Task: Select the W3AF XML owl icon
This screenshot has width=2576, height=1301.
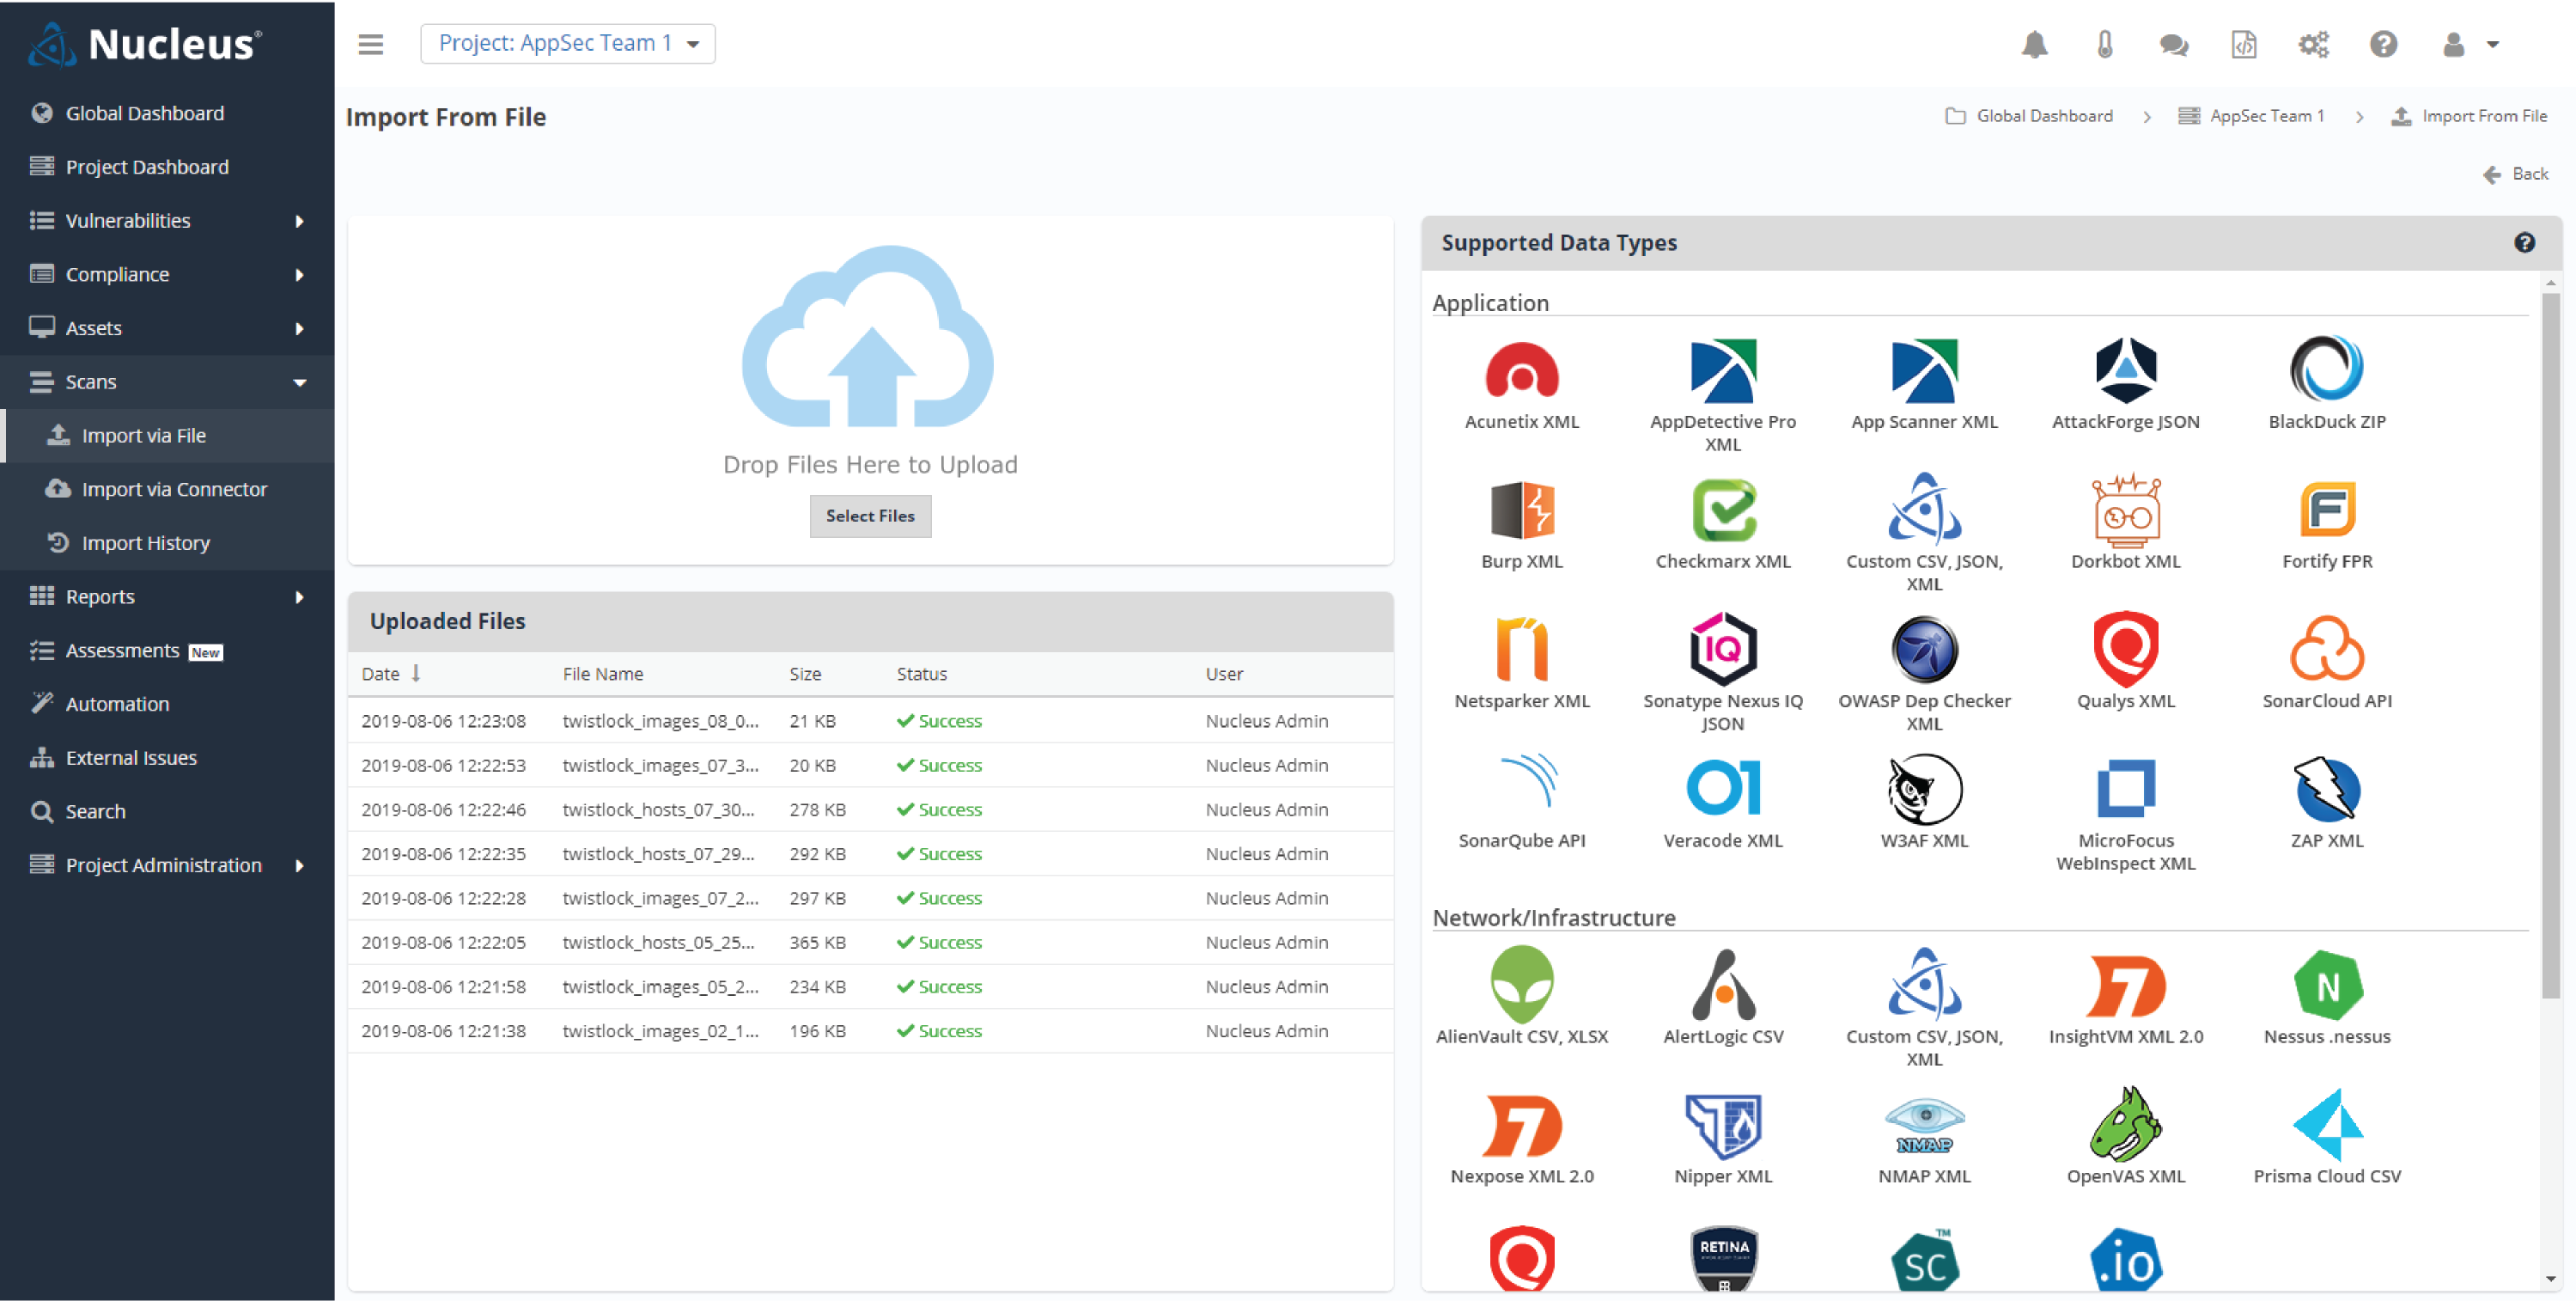Action: (1923, 790)
